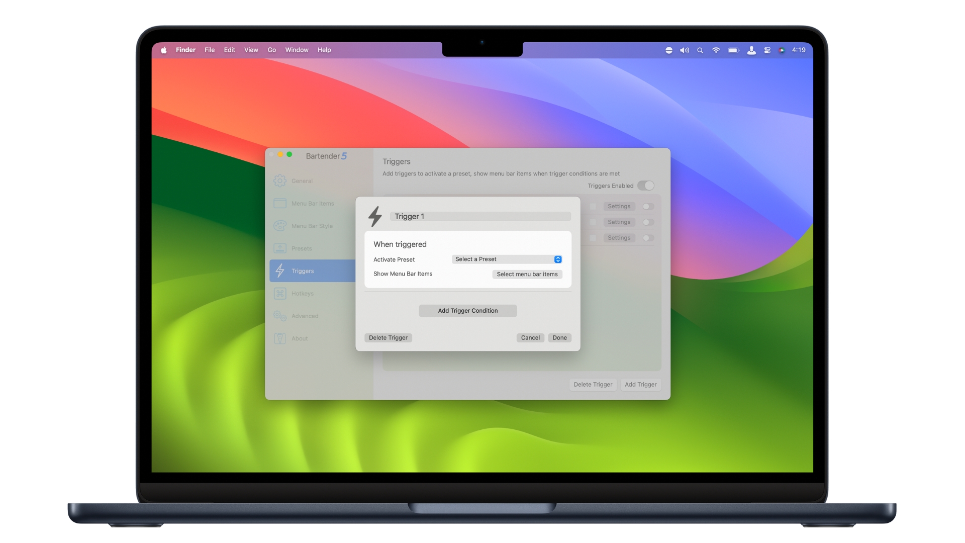Select menu bar items to show
This screenshot has height=543, width=965.
coord(528,273)
